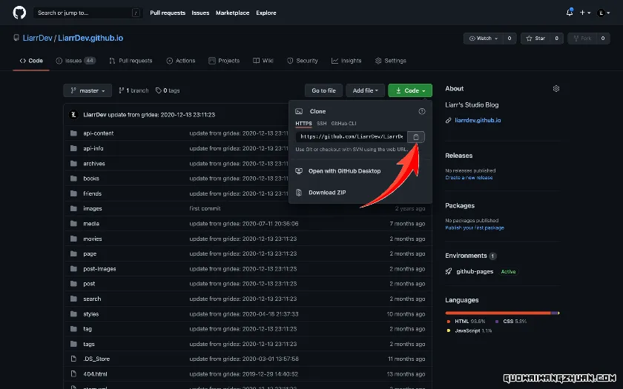Screen dimensions: 623x389
Task: Click the GitHub Octocat logo
Action: tap(19, 13)
